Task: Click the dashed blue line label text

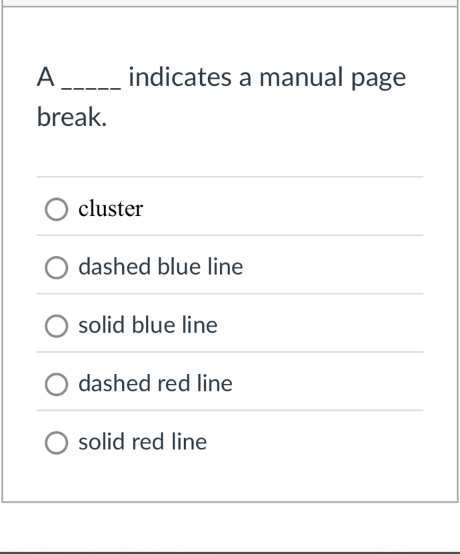Action: 161,267
